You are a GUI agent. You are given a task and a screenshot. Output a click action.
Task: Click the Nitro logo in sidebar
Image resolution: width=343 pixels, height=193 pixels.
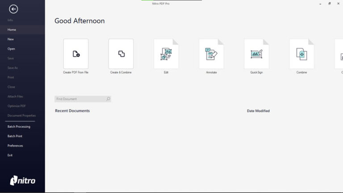pyautogui.click(x=22, y=180)
